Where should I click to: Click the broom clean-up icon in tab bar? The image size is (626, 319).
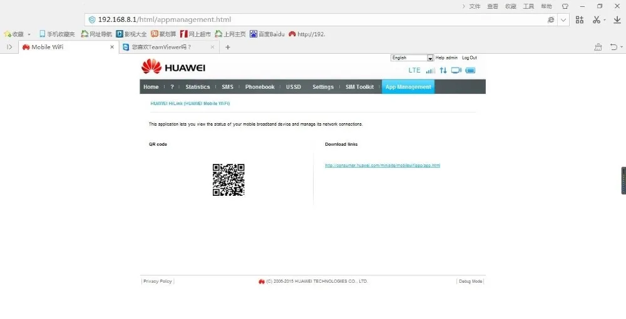[598, 47]
